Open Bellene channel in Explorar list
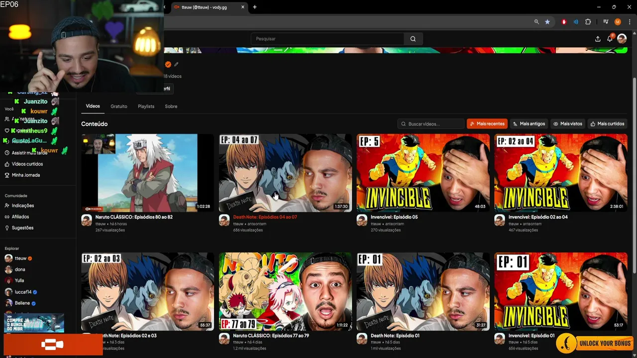The width and height of the screenshot is (637, 358). click(20, 303)
